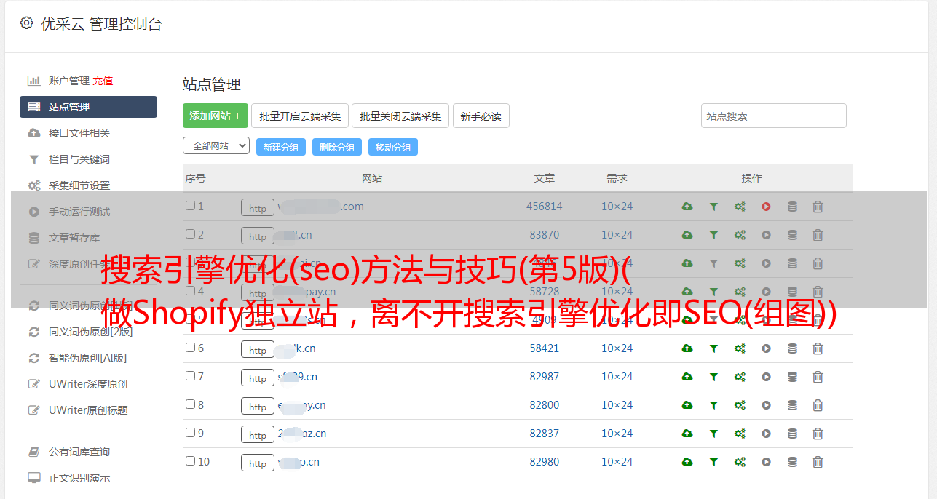The height and width of the screenshot is (499, 937).
Task: Click the cloud upload icon in row 1
Action: click(687, 207)
